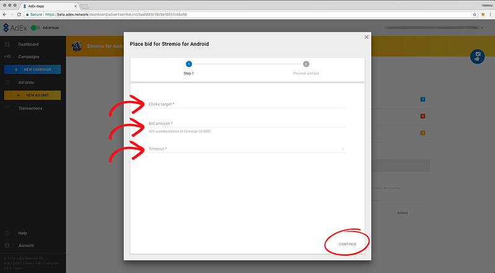Click the blue round floating action button
495x273 pixels.
point(477,56)
